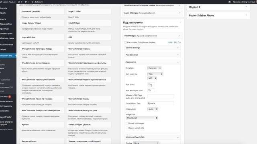Expand the Additional Text/HTML section
The image size is (257, 144).
pos(153,137)
